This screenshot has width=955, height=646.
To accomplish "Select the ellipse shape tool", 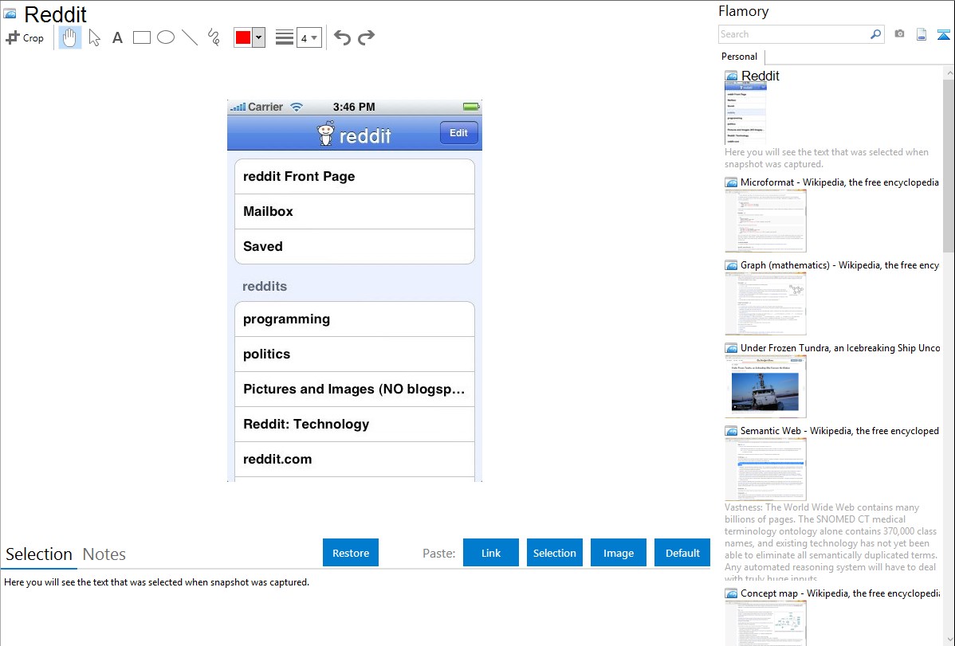I will [x=166, y=37].
